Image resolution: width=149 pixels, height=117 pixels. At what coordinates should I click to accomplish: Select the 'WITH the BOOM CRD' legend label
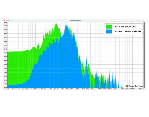[x=125, y=27]
